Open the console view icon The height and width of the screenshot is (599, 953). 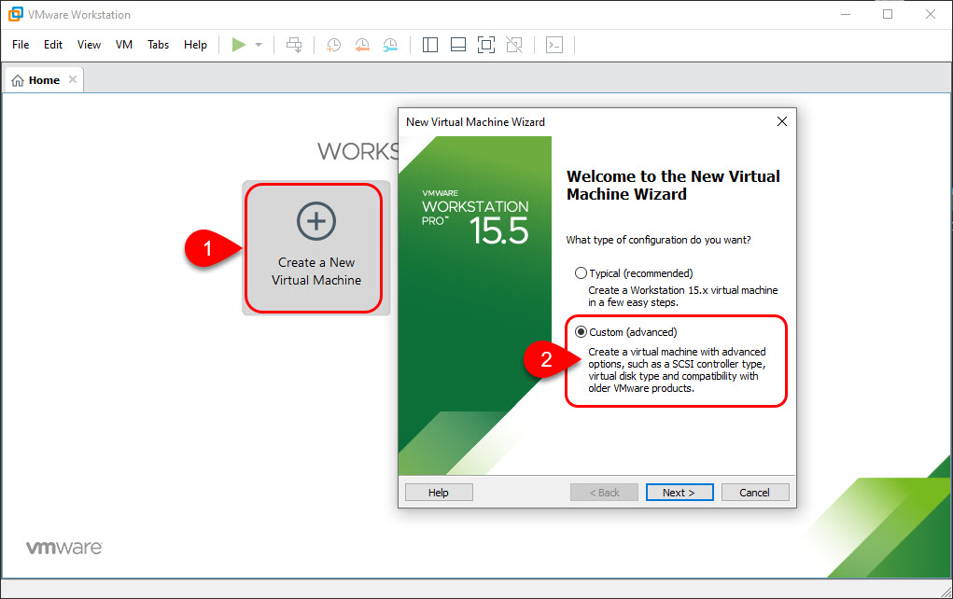[554, 45]
